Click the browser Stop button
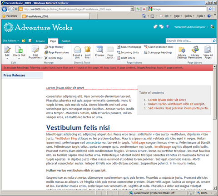 point(144,9)
